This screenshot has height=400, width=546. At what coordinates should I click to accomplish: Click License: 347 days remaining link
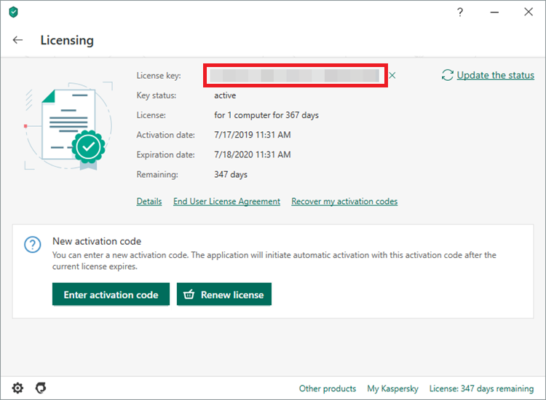tap(481, 388)
